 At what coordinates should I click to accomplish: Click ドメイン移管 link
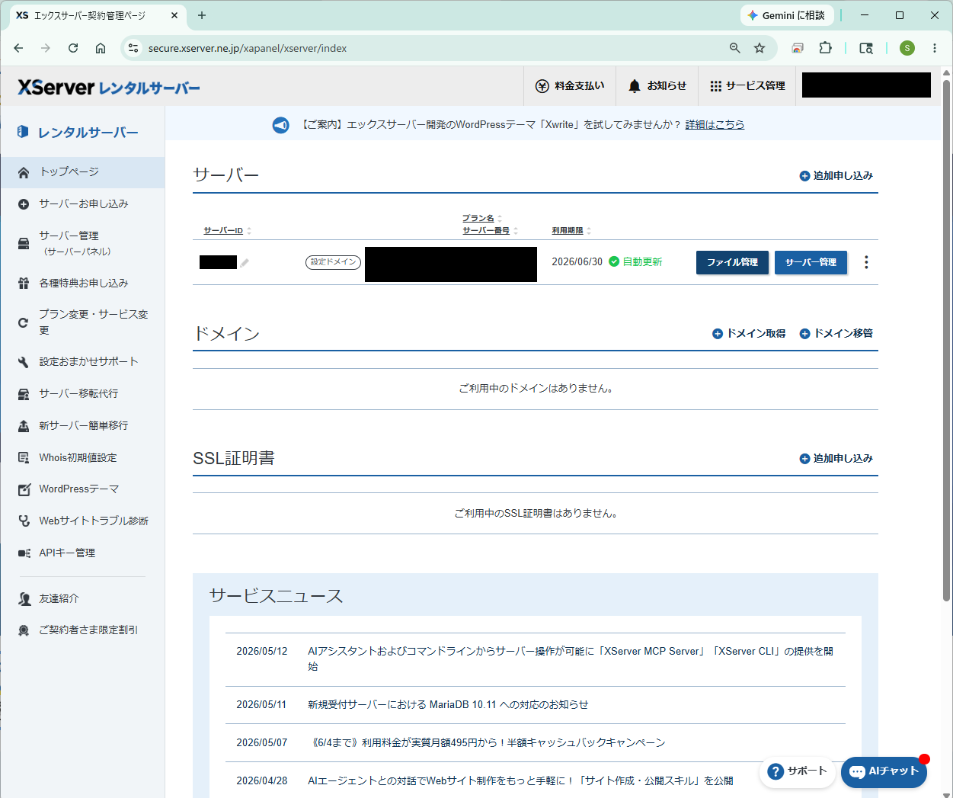(836, 333)
